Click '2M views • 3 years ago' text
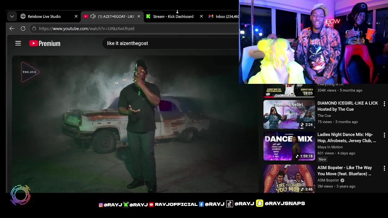 coord(336,186)
